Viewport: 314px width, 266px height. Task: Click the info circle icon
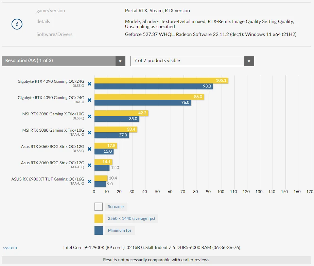pyautogui.click(x=17, y=24)
